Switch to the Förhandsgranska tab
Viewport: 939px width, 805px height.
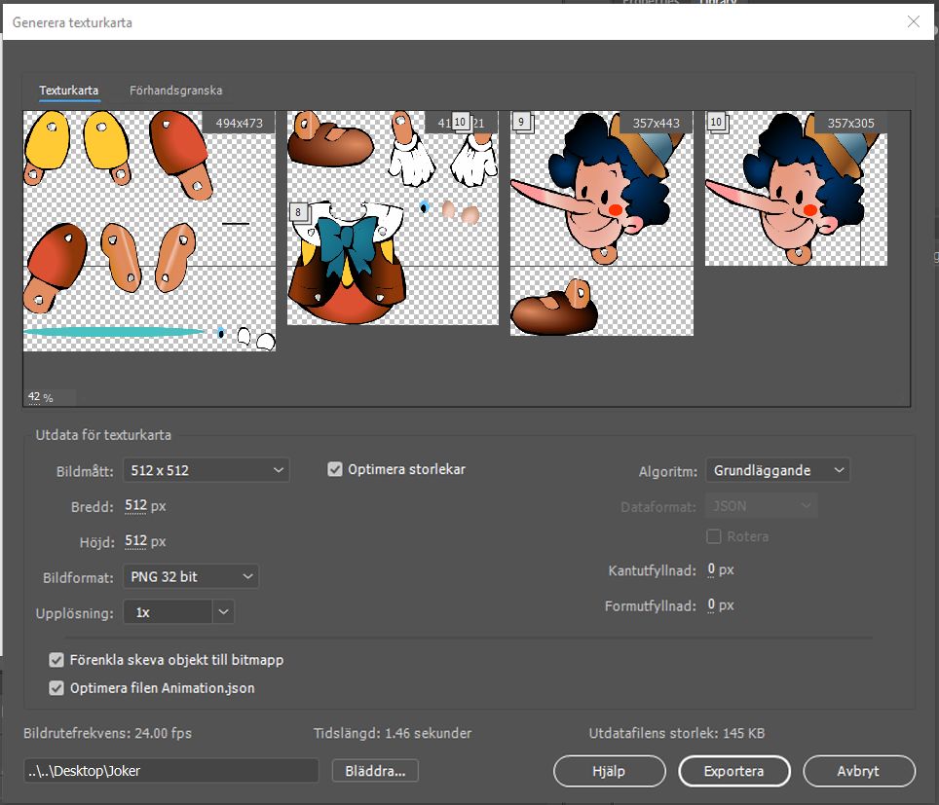coord(175,91)
